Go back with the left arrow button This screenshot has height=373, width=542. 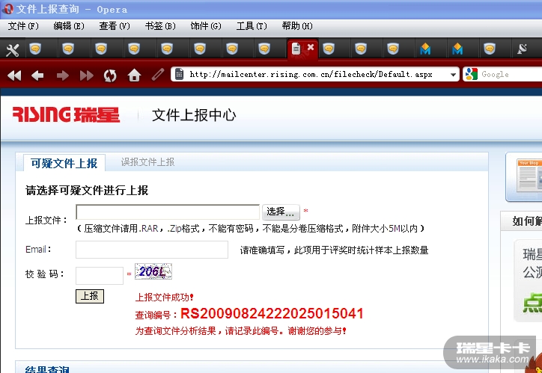(37, 75)
